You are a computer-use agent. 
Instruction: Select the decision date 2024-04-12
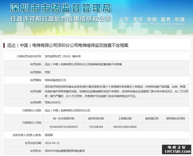click(52, 143)
